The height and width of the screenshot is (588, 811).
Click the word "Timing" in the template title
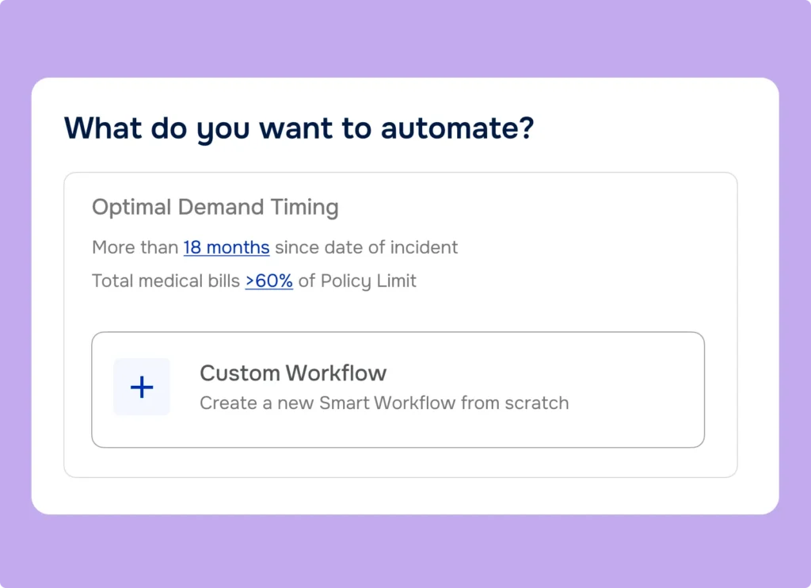pos(304,208)
